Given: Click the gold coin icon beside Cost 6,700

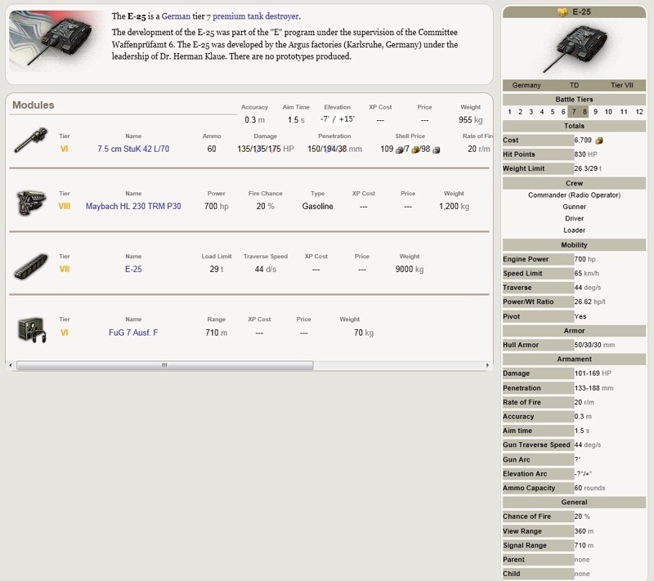Looking at the screenshot, I should pyautogui.click(x=599, y=141).
